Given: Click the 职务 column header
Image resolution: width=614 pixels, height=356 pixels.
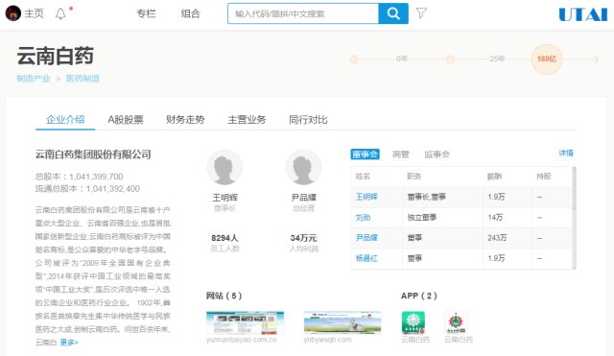Looking at the screenshot, I should click(x=414, y=177).
